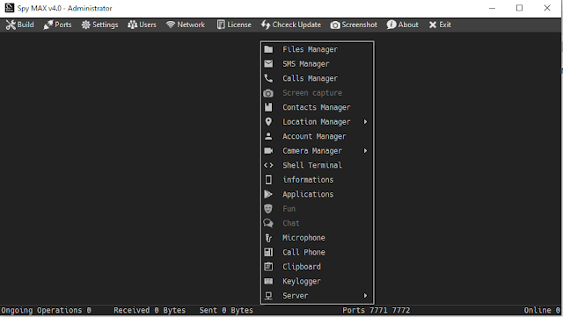Click the phone device icon beside informations
This screenshot has height=317, width=563.
[x=268, y=180]
